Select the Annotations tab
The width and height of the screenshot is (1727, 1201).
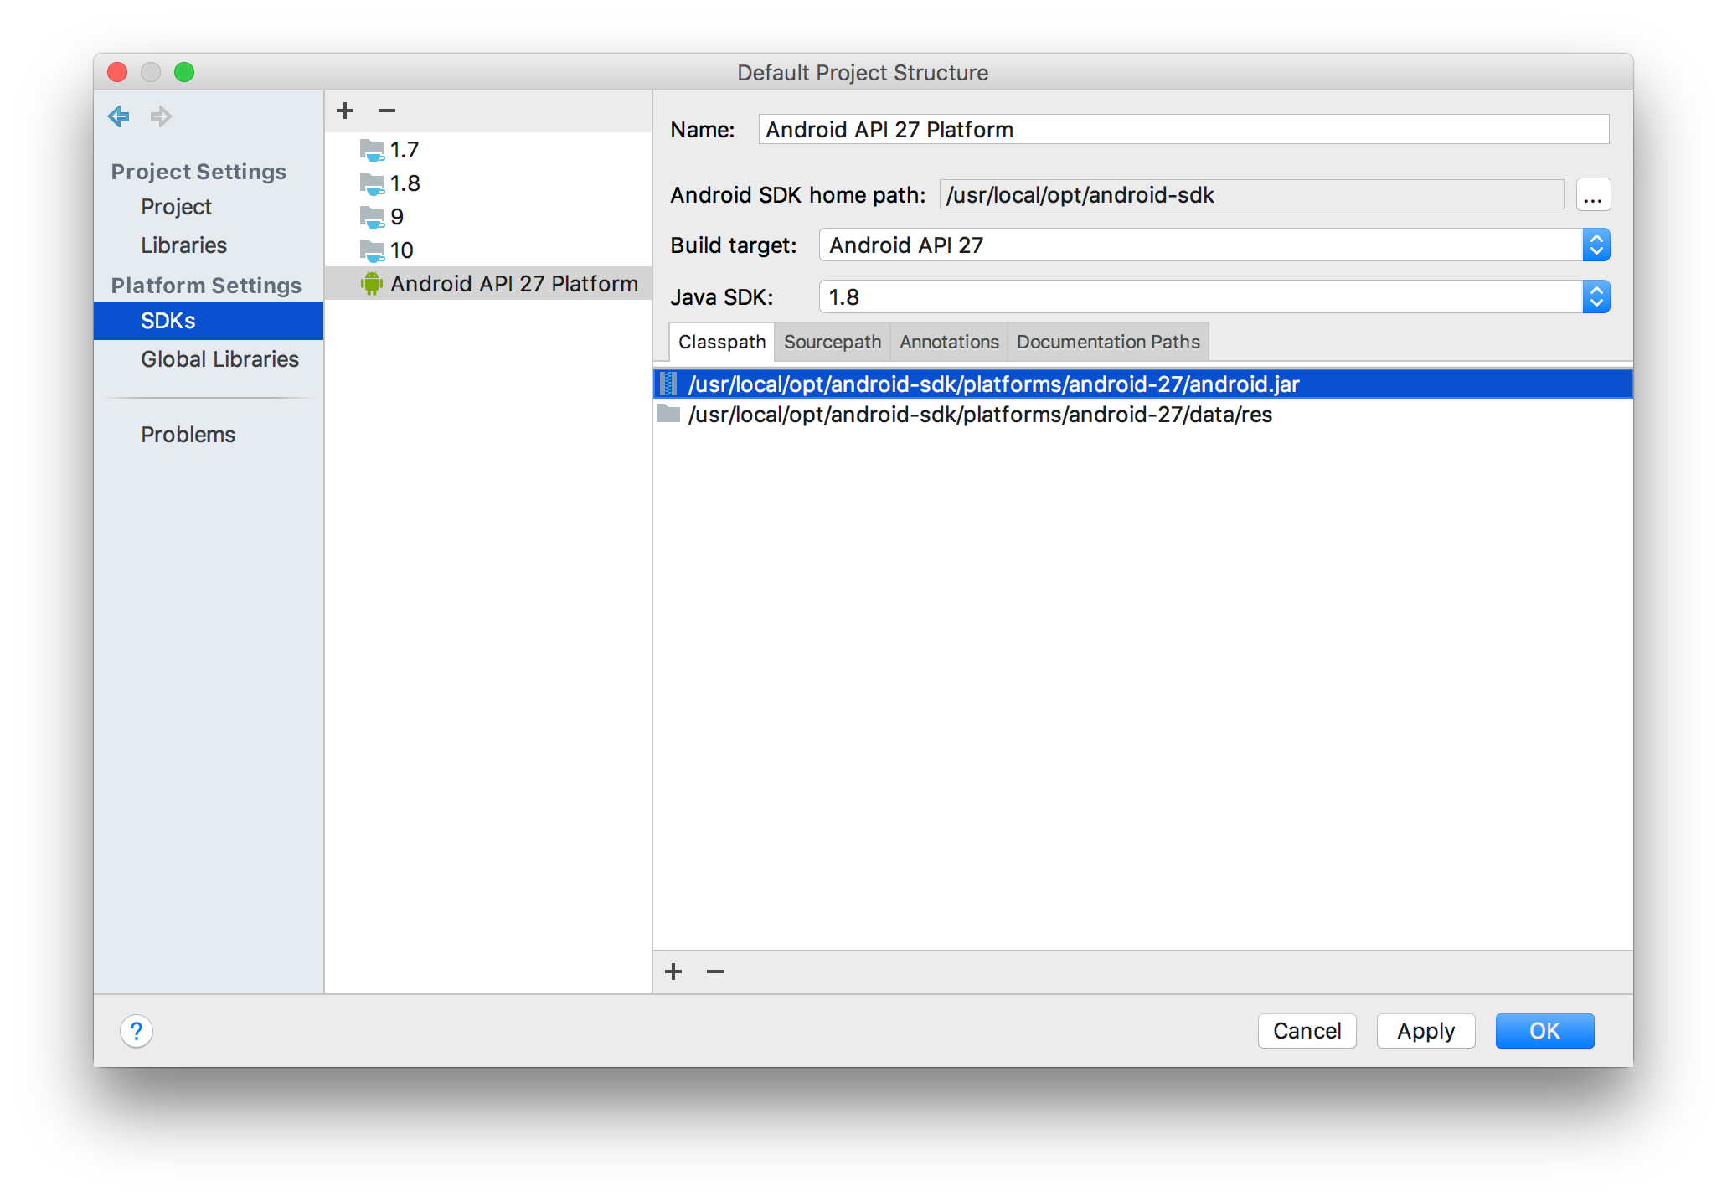point(949,343)
